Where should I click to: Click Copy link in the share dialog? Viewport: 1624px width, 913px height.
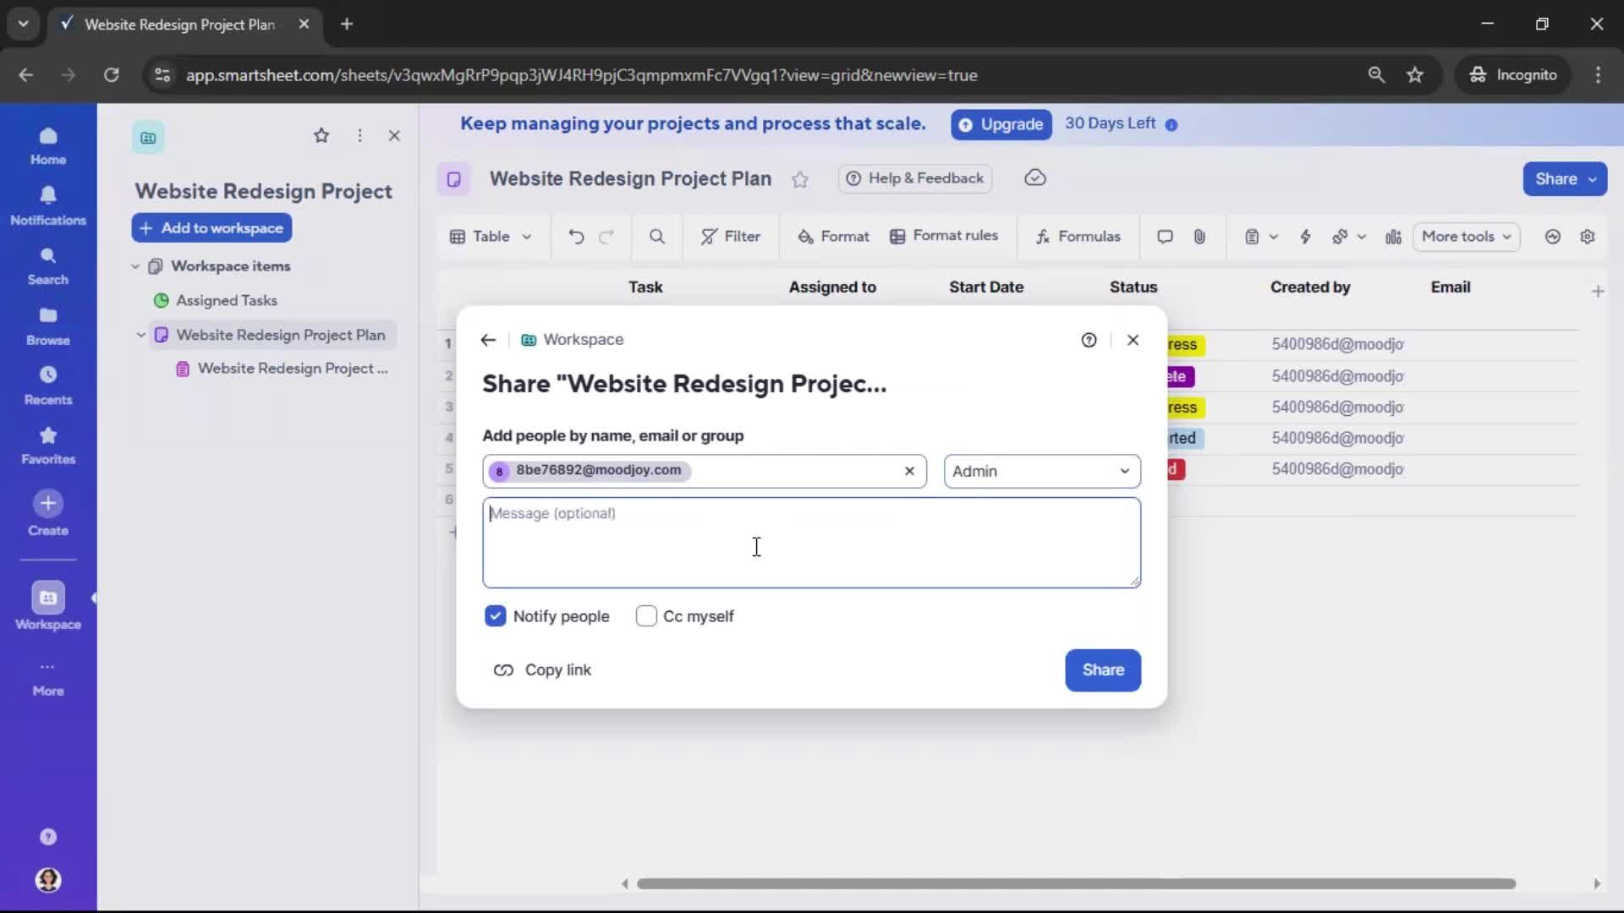pos(542,670)
